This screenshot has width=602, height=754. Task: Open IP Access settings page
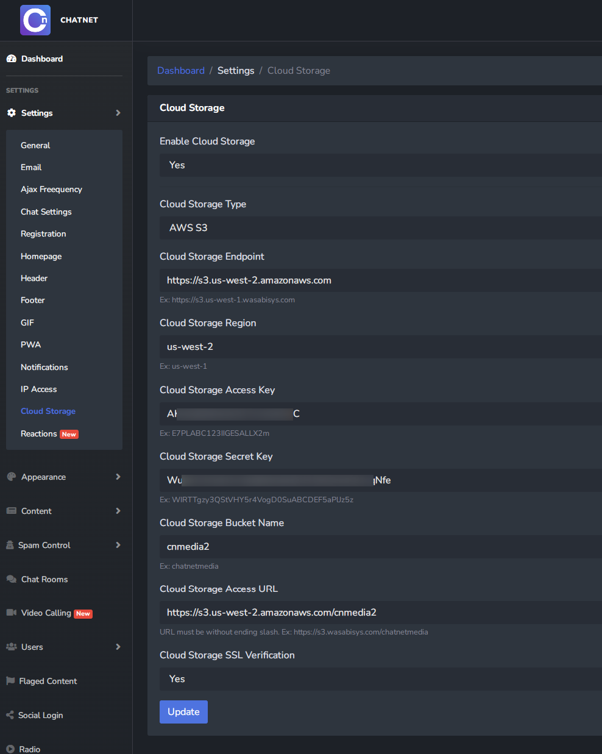(x=38, y=389)
